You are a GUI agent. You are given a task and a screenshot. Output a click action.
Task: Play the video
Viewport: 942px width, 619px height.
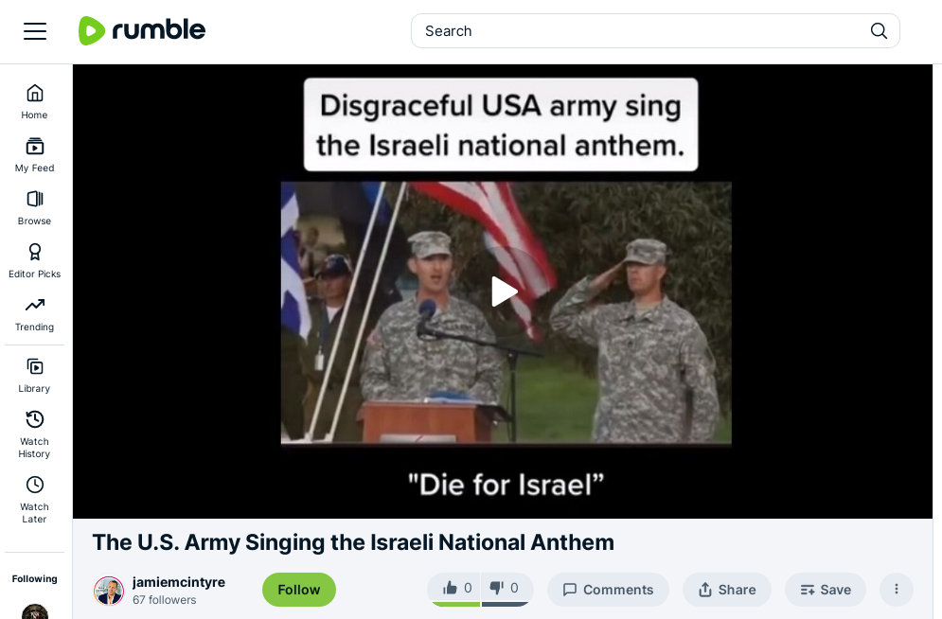click(x=505, y=291)
